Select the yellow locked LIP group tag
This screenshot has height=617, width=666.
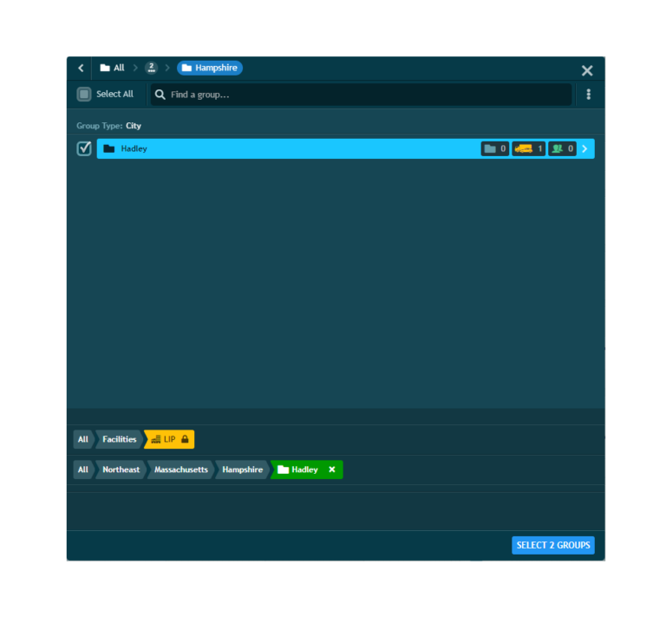click(169, 439)
